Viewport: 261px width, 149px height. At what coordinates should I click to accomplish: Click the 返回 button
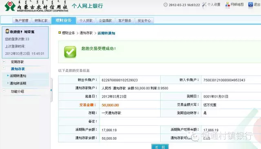coord(160,147)
